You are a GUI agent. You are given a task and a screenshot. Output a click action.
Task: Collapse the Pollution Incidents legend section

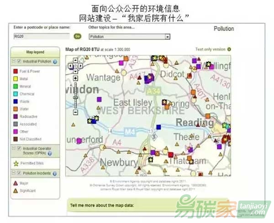click(13, 174)
